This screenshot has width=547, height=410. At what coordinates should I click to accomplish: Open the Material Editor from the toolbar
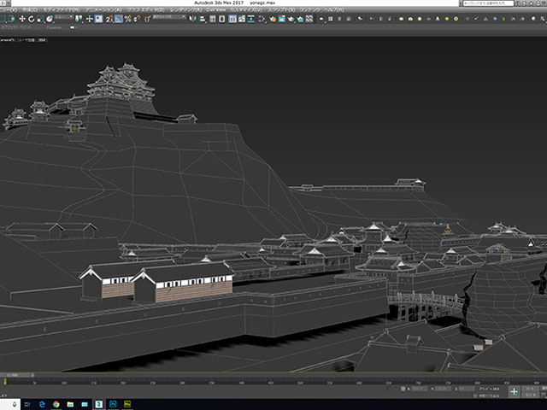pos(263,18)
